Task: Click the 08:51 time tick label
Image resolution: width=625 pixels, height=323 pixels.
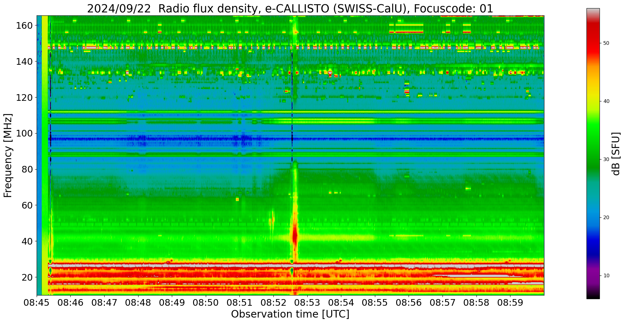Action: click(x=240, y=303)
